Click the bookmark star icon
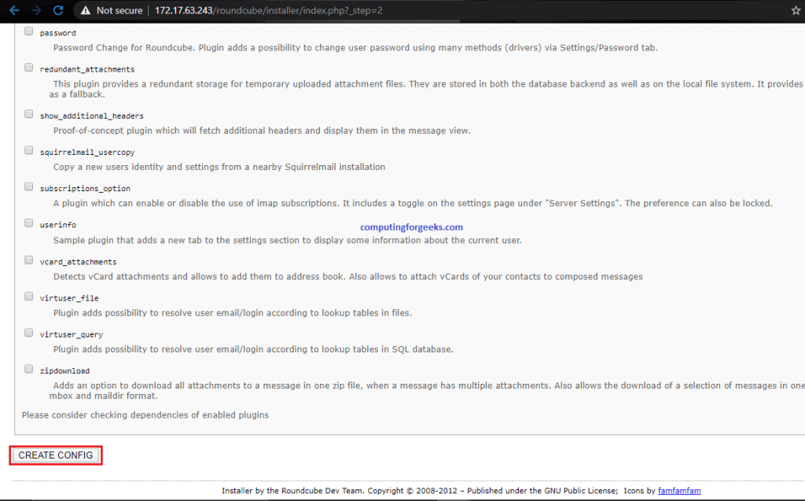This screenshot has width=805, height=501. (796, 11)
